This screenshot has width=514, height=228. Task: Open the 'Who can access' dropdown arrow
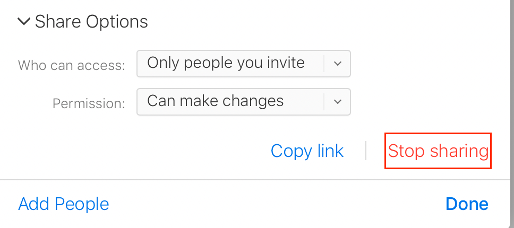(337, 64)
